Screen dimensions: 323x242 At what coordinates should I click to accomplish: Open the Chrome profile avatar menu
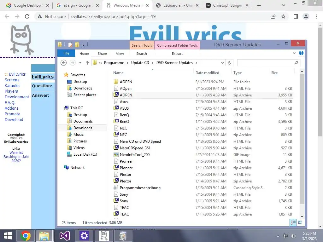pos(306,16)
